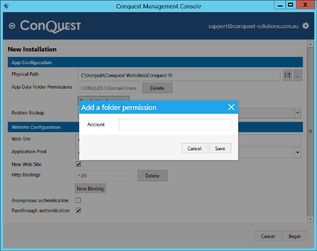
Task: Toggle the New Web Site checkbox
Action: point(78,164)
